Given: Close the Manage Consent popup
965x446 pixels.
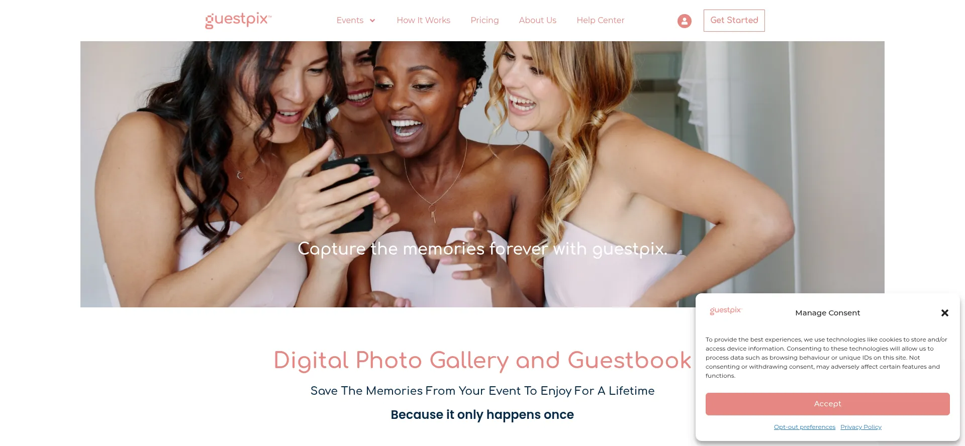Looking at the screenshot, I should (x=944, y=313).
